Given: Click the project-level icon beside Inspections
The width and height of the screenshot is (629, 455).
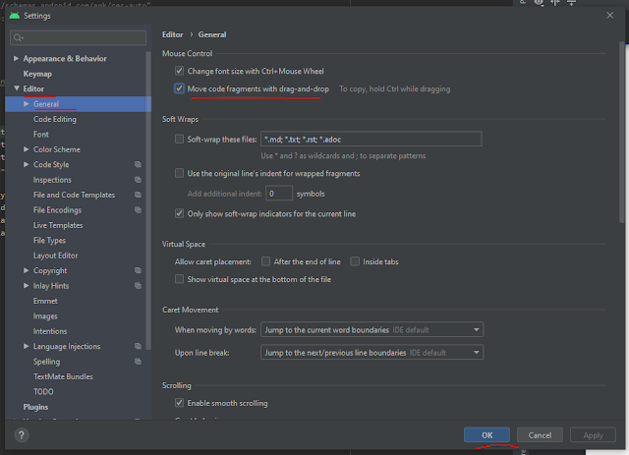Looking at the screenshot, I should click(139, 180).
